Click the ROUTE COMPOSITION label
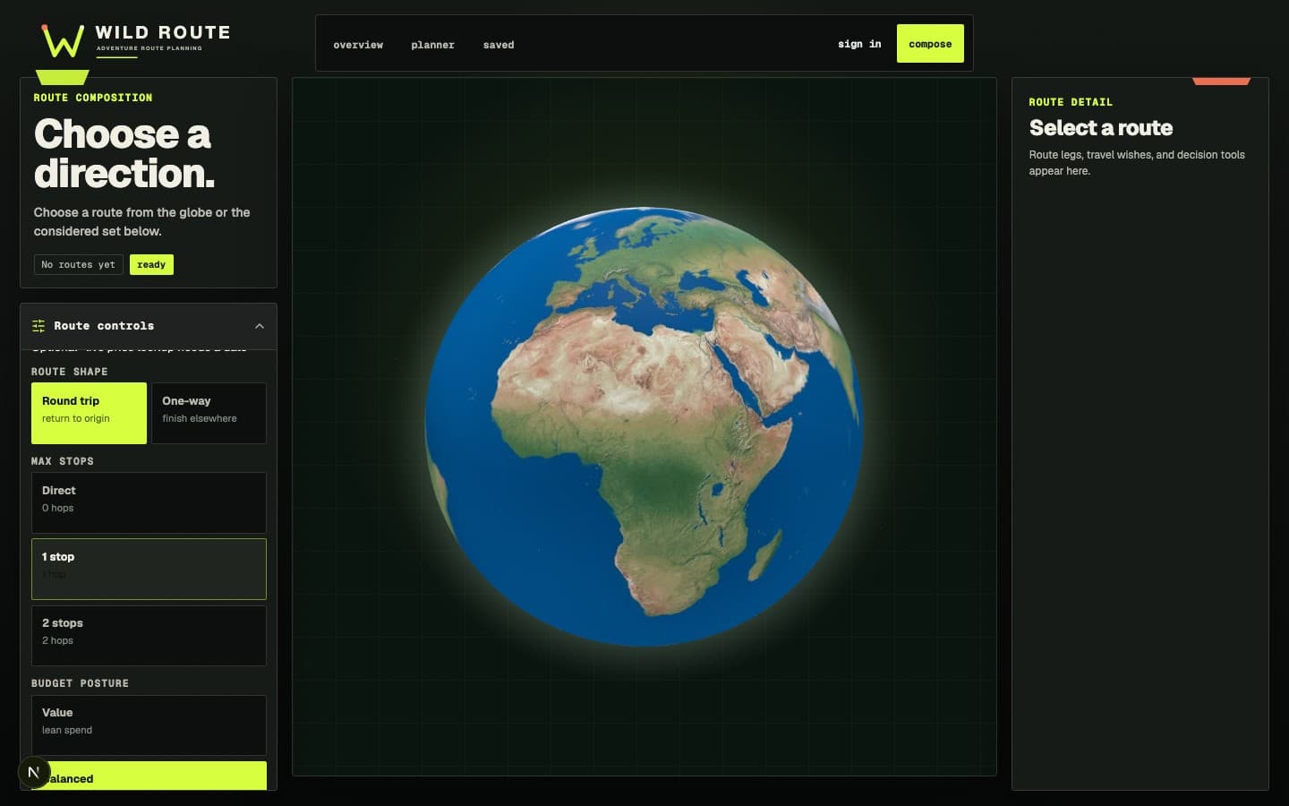 93,98
